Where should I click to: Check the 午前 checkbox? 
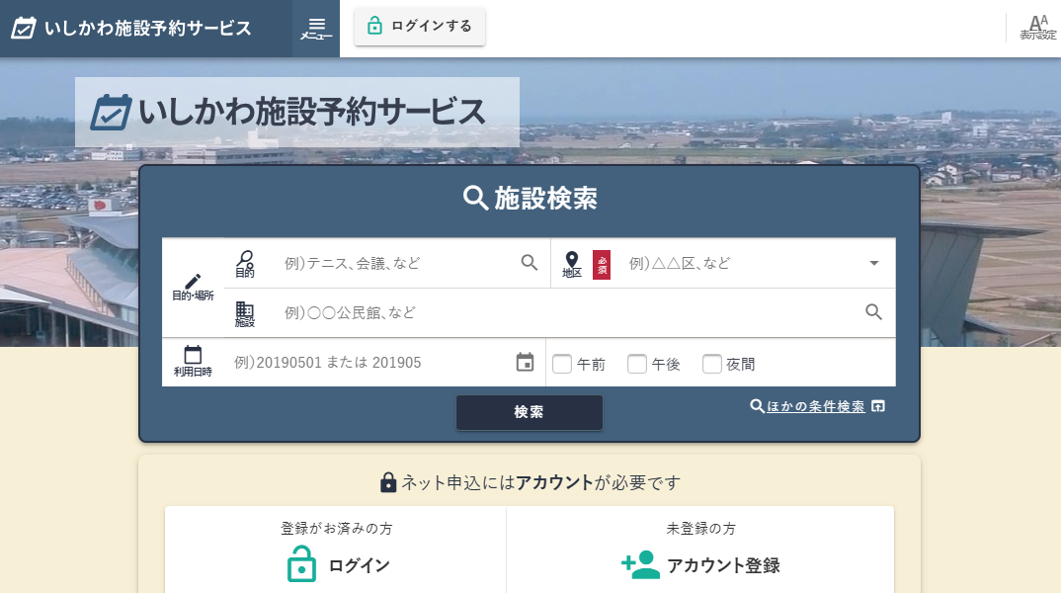[562, 364]
